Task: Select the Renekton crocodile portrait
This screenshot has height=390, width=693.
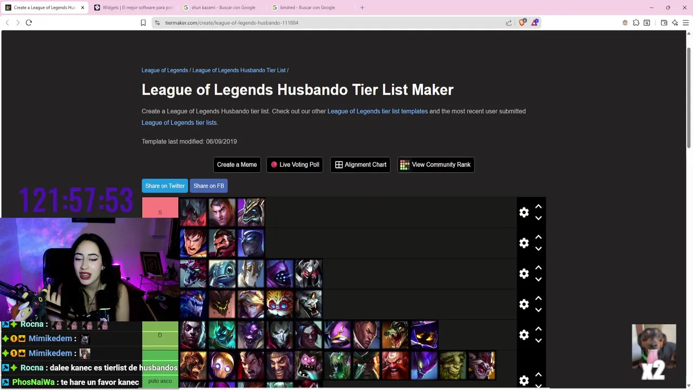Action: coord(396,335)
